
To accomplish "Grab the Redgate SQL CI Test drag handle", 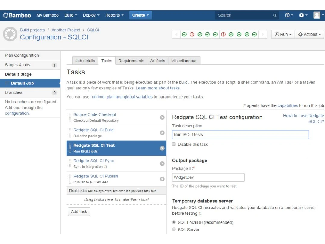I will coord(70,148).
